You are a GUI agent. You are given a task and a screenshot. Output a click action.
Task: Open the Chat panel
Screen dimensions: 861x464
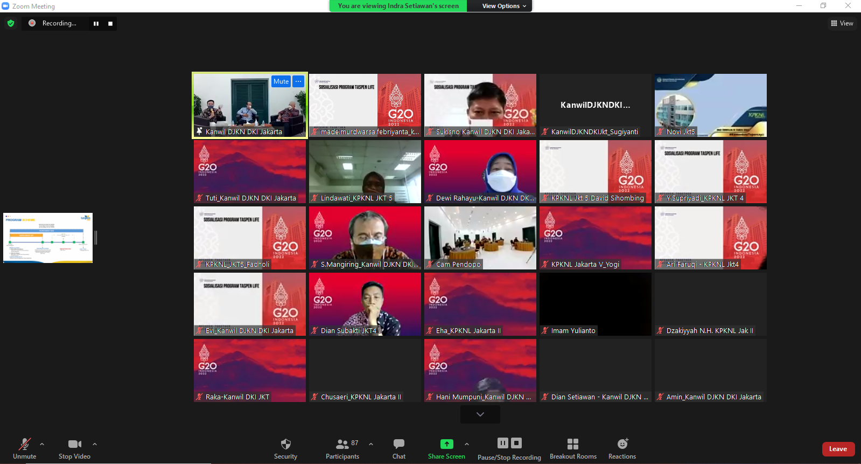pos(398,448)
